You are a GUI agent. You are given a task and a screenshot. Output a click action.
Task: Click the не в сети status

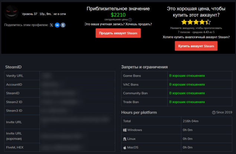point(60,14)
